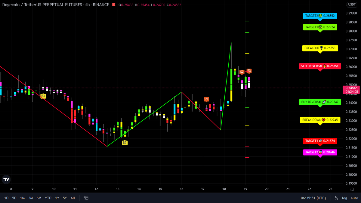This screenshot has height=203, width=361.
Task: Click the BREAKOUT 0.26753 label
Action: (x=320, y=48)
